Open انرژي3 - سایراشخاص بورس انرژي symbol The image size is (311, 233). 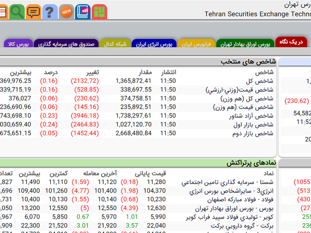click(231, 191)
